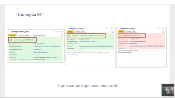Open certificate link in right red window
This screenshot has width=175, height=98.
147,46
